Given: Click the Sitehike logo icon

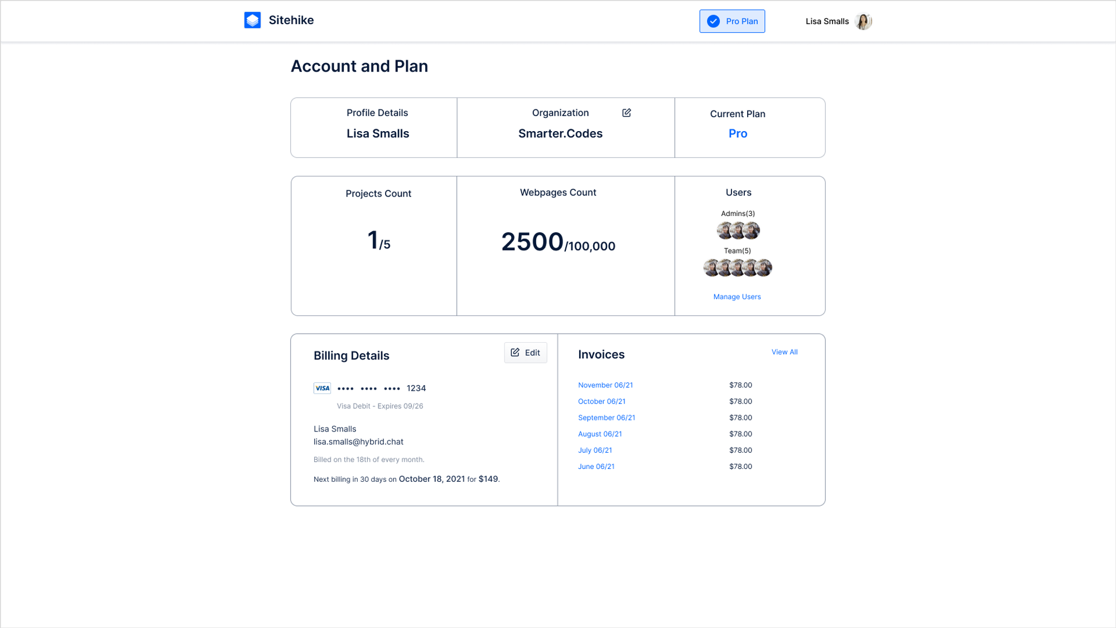Looking at the screenshot, I should click(x=252, y=21).
